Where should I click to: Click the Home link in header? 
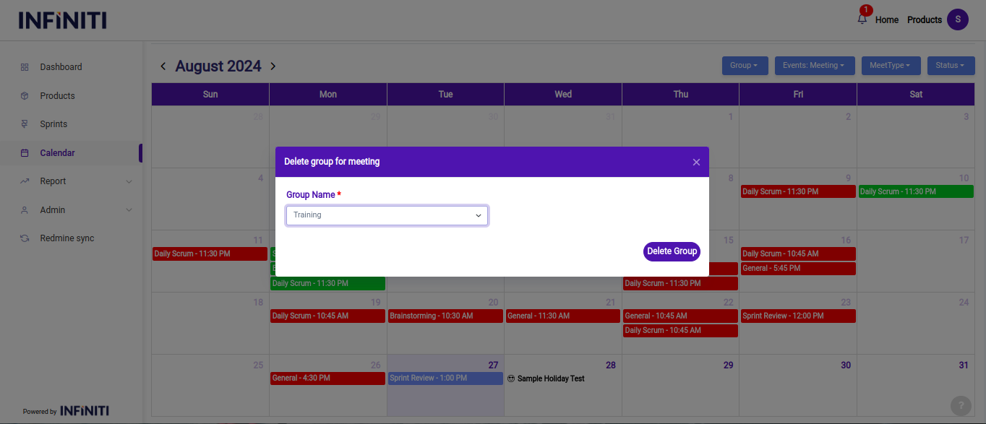click(x=886, y=20)
